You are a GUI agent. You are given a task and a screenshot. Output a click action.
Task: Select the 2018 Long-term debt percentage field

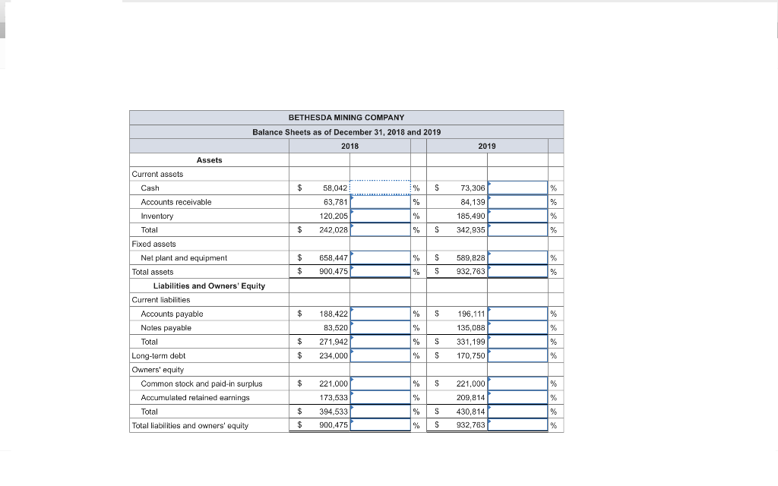pos(381,355)
